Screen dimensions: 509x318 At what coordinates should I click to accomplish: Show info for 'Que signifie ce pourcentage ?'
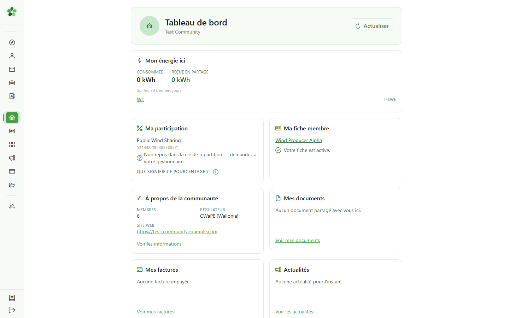tap(216, 172)
